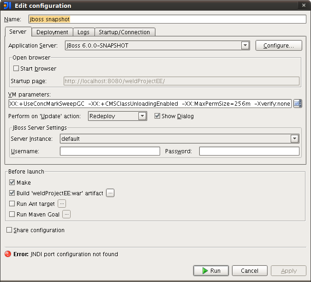Screen dimensions: 311x282
Task: Open the Logs tab
Action: pyautogui.click(x=84, y=32)
